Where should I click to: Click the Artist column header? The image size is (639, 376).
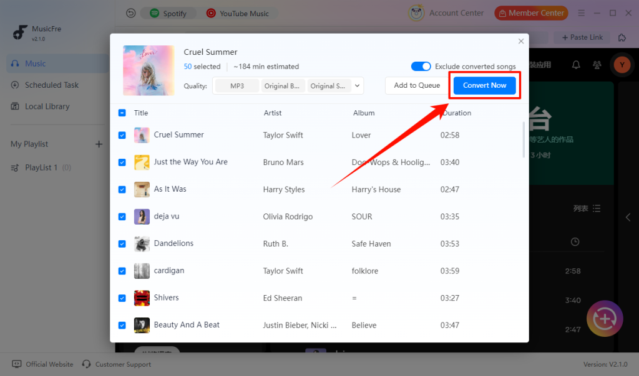pyautogui.click(x=272, y=113)
